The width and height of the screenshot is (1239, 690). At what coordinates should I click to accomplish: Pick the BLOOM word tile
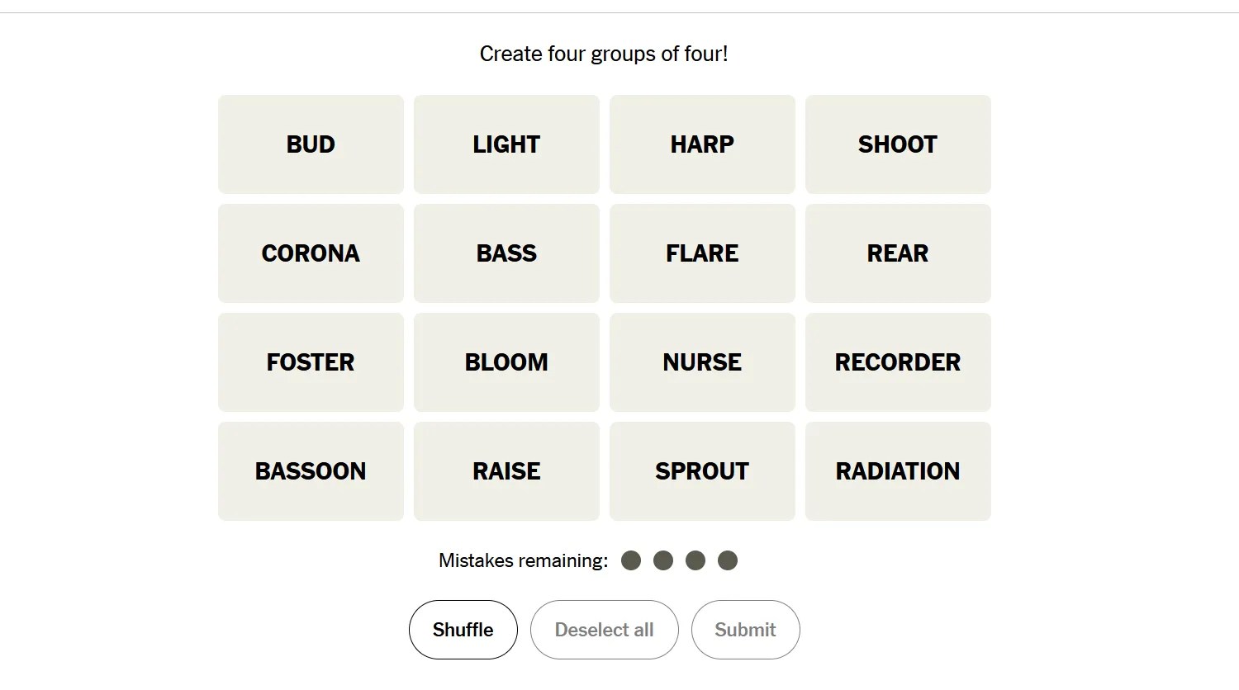tap(506, 362)
